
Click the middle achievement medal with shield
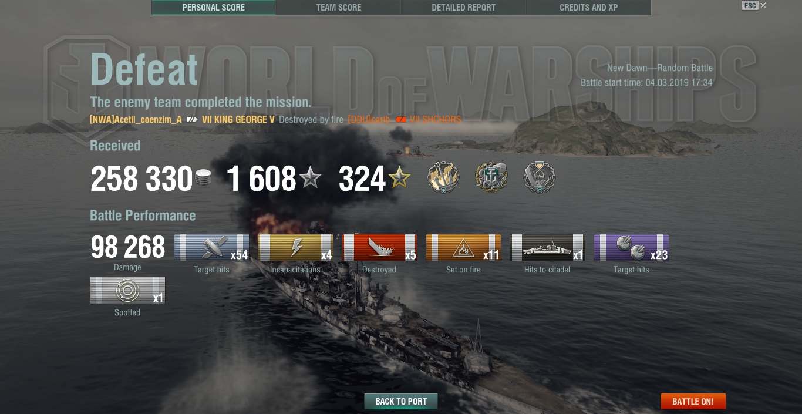(491, 177)
